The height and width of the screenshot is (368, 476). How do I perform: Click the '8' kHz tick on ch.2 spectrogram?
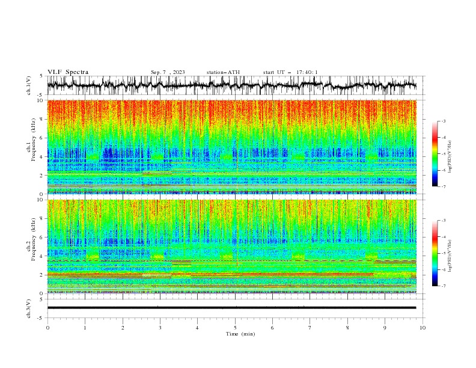[43, 219]
